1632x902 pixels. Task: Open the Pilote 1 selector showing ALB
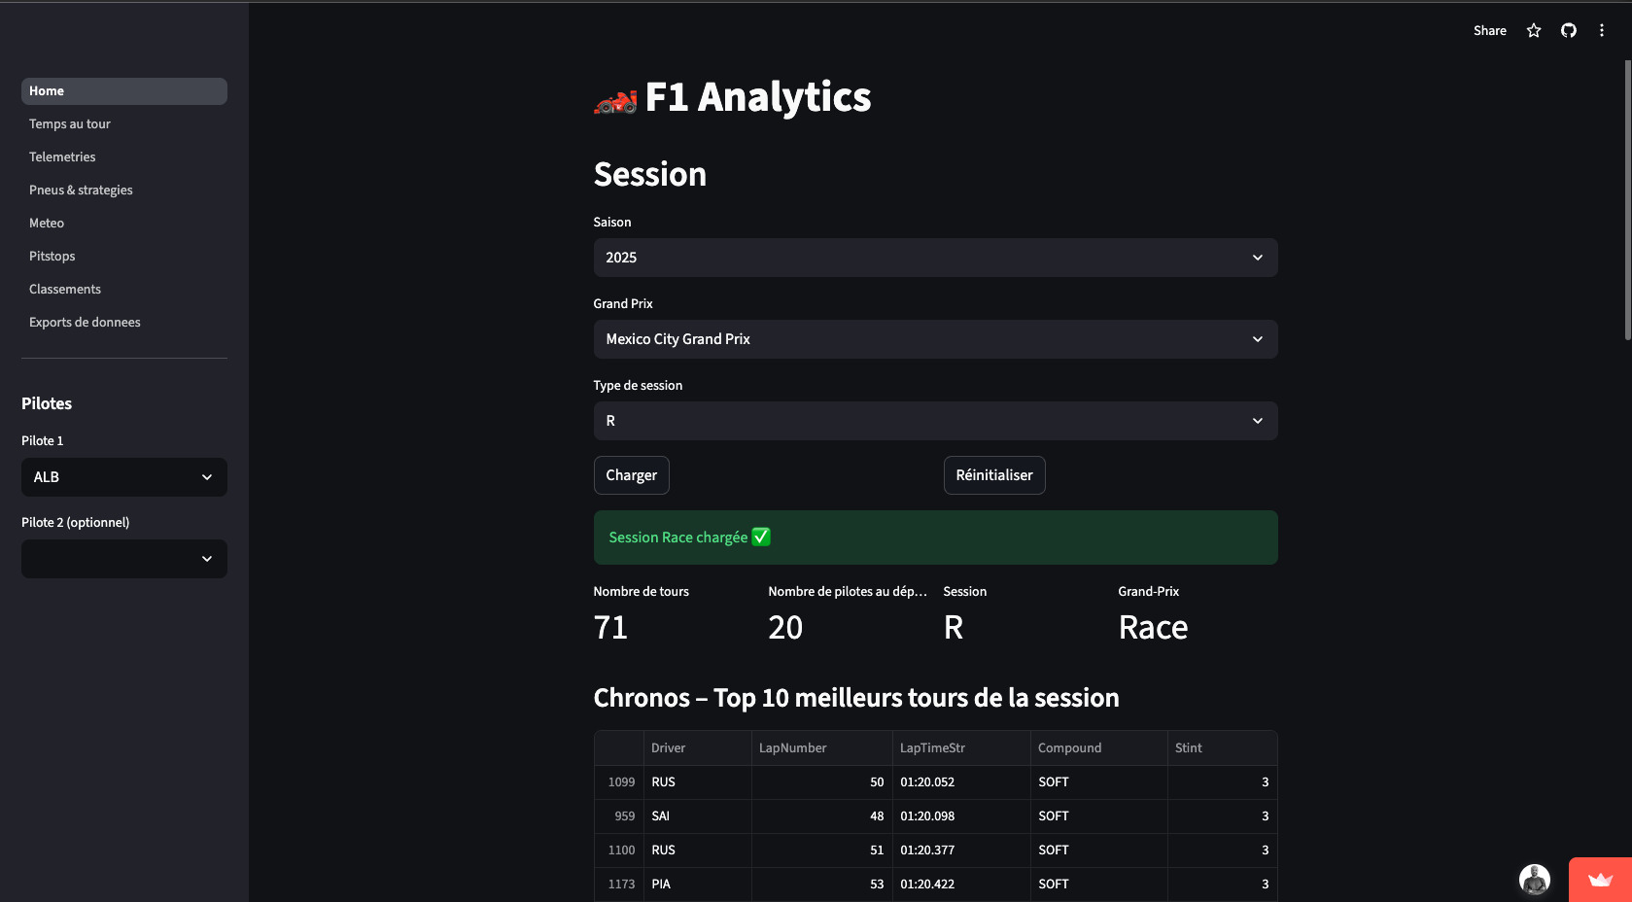[123, 477]
